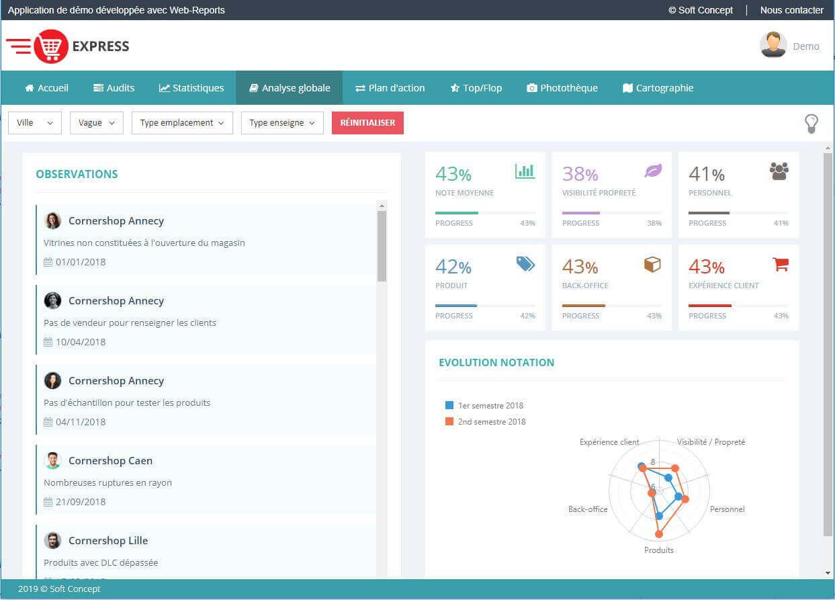Open the Demo user avatar
Viewport: 835px width, 600px height.
[773, 44]
